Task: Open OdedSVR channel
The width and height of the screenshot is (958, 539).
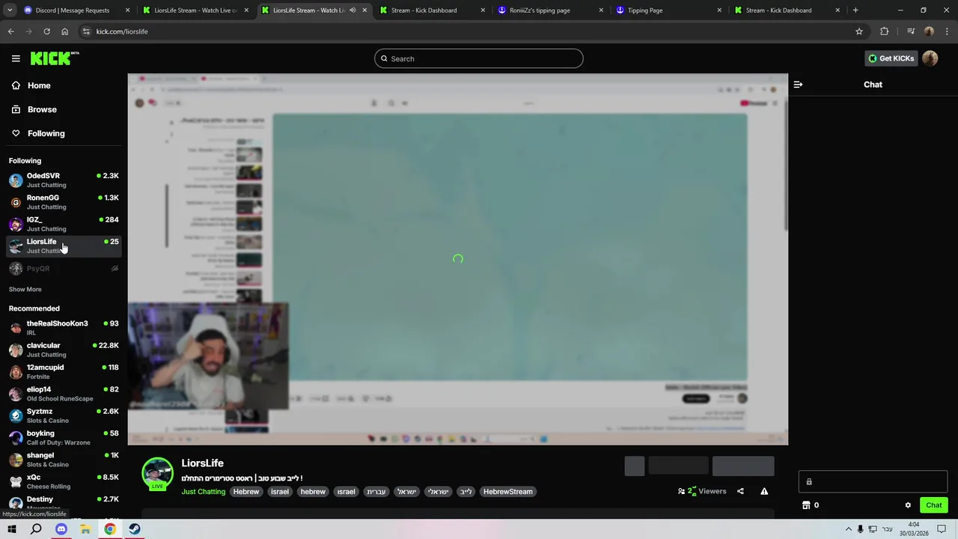Action: pyautogui.click(x=64, y=180)
